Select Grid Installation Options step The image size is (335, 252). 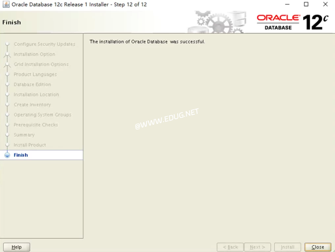41,64
